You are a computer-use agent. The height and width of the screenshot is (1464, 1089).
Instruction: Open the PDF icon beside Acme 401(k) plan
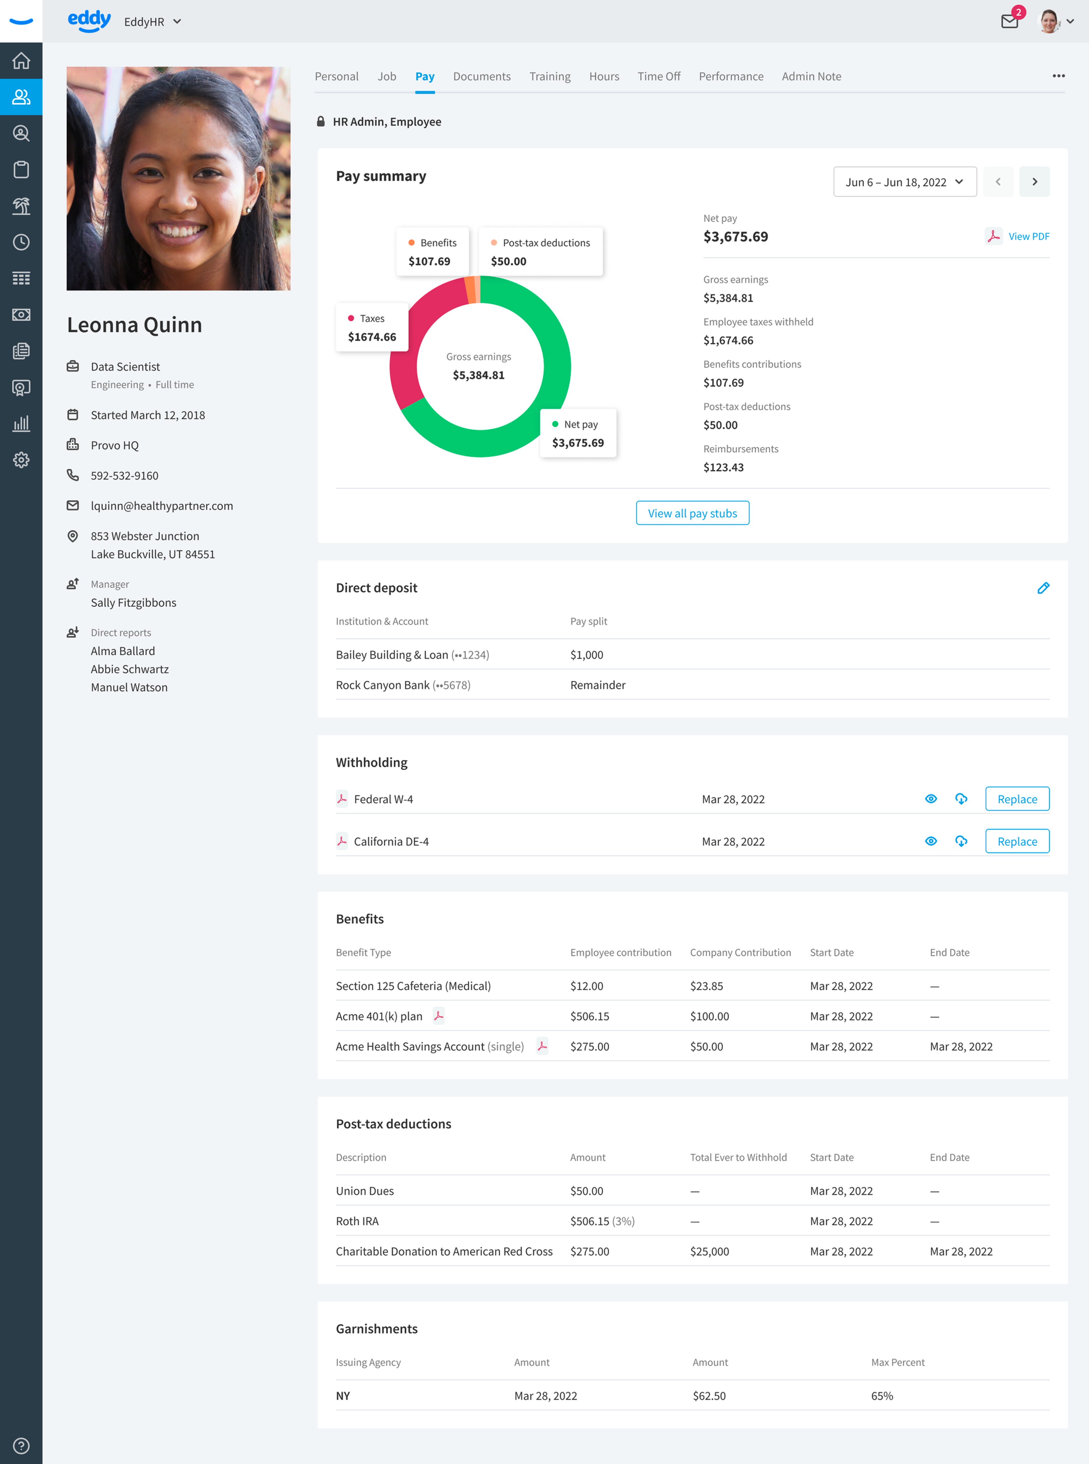(x=438, y=1016)
